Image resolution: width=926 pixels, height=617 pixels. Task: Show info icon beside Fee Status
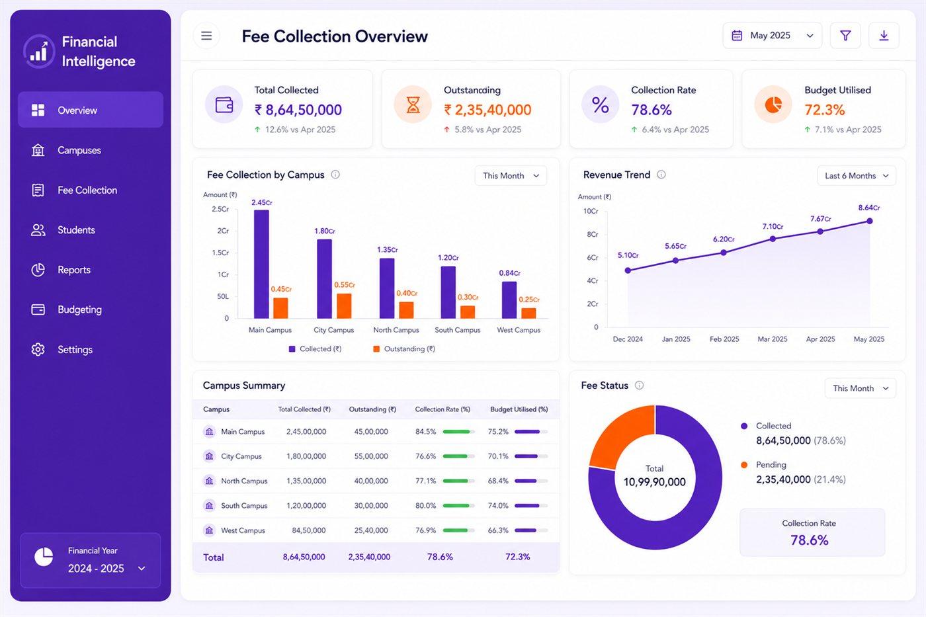639,385
